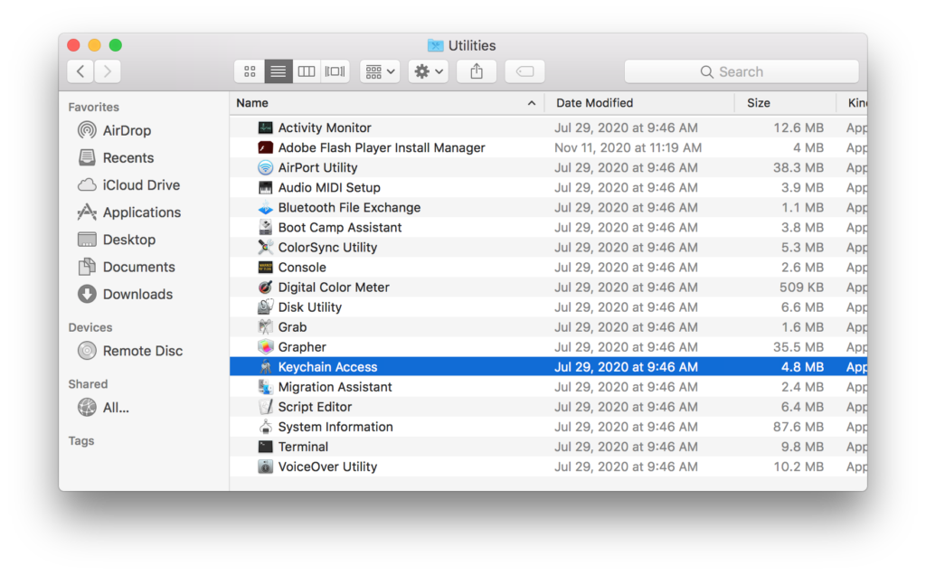Select the Migration Assistant row
Image resolution: width=926 pixels, height=575 pixels.
(335, 387)
